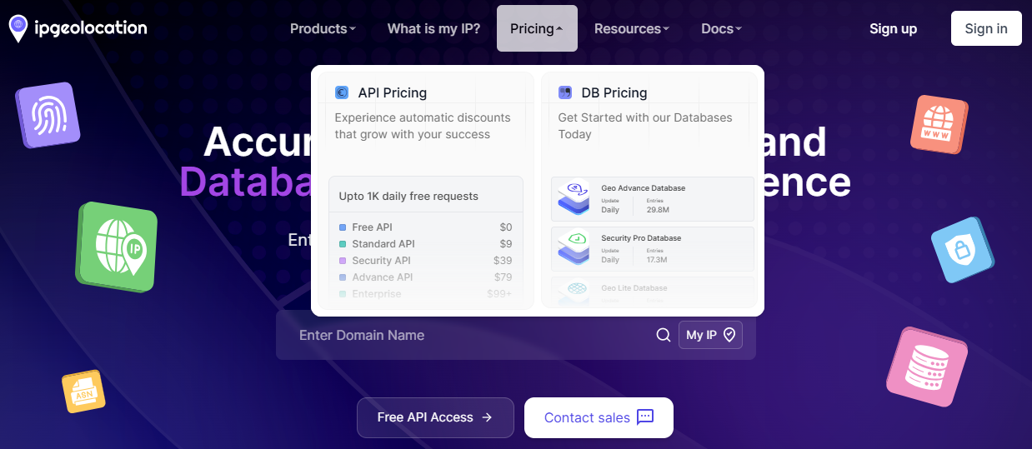Viewport: 1032px width, 449px height.
Task: Select API Pricing in the dropdown
Action: pos(392,93)
